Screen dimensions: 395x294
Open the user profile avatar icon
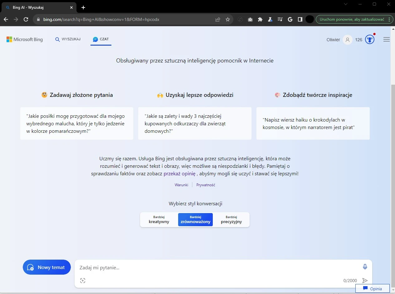[x=348, y=40]
